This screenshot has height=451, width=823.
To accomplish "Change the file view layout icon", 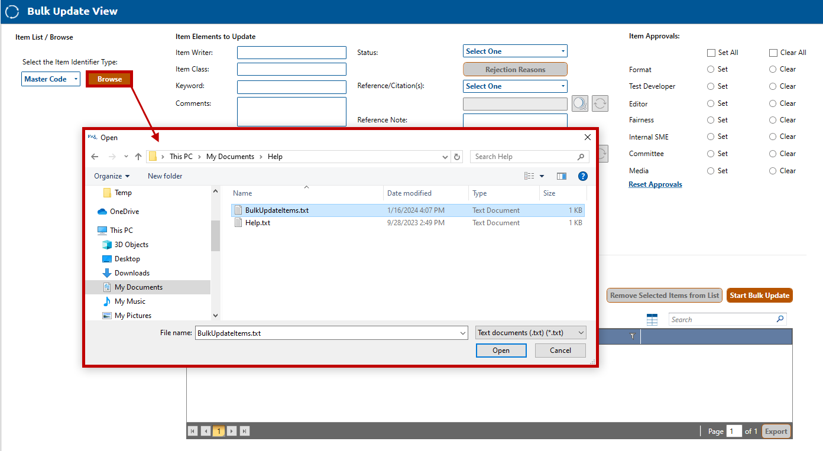I will (529, 176).
